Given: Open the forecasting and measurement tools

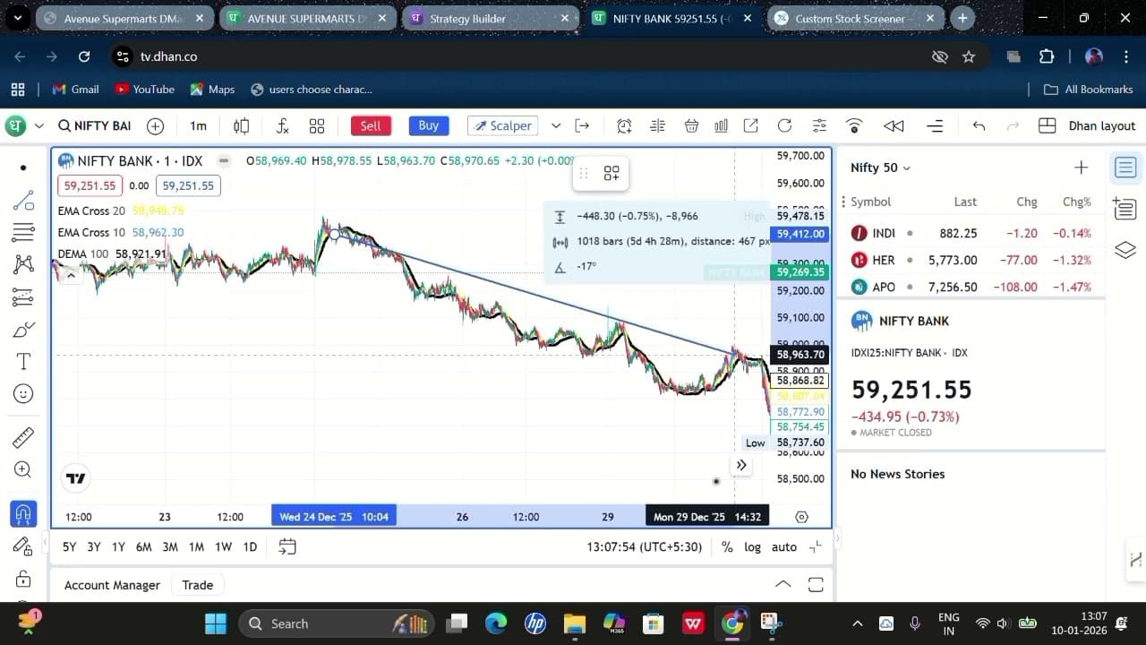Looking at the screenshot, I should tap(23, 297).
